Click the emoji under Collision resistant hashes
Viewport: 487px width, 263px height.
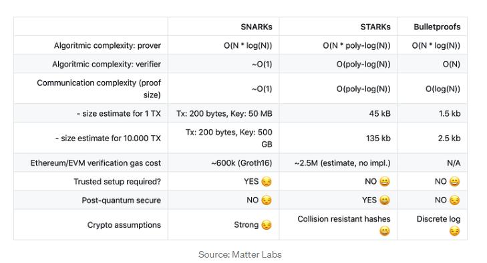click(x=385, y=231)
